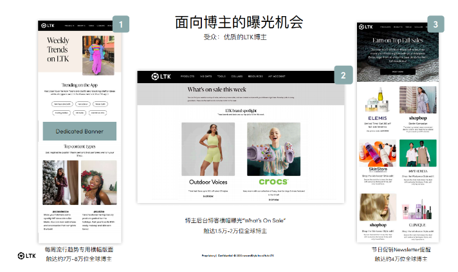458x272 pixels.
Task: Click the green crocs brand logo
Action: 273,182
